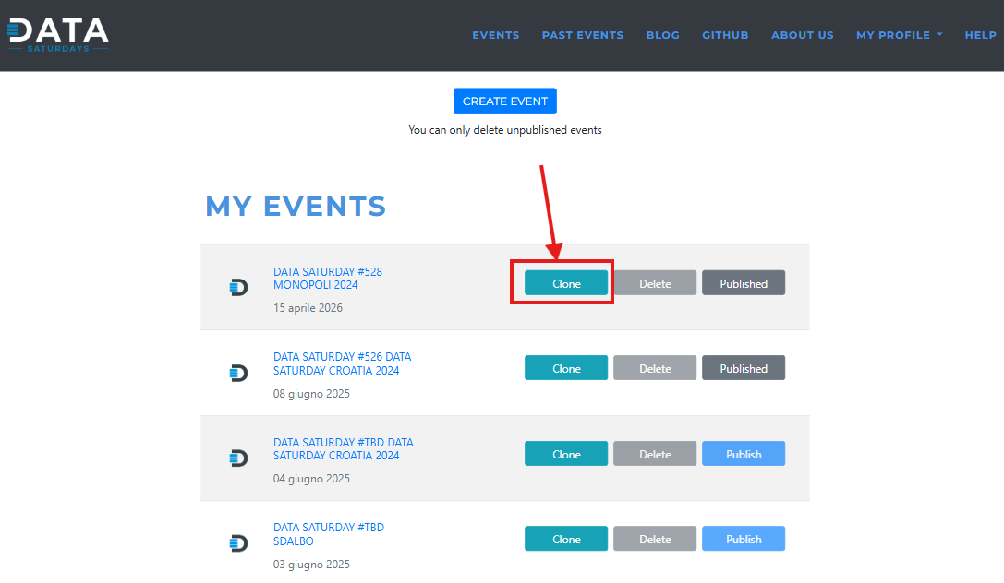Click the event icon beside #TBD Croatia 2024
This screenshot has width=1004, height=583.
point(239,458)
